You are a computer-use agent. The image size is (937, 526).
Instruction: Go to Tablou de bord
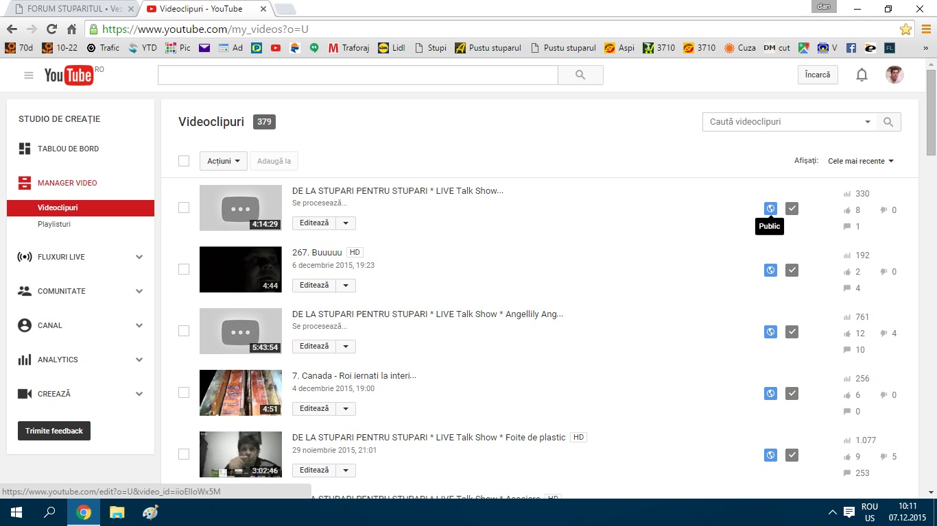coord(68,149)
